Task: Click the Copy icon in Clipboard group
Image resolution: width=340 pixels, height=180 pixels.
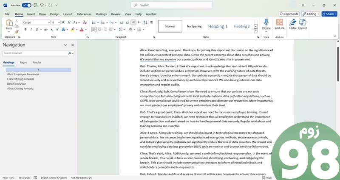Action: pyautogui.click(x=17, y=26)
